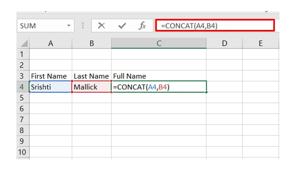Viewport: 297px width, 172px height.
Task: Click the Last Name header cell
Action: (x=92, y=76)
